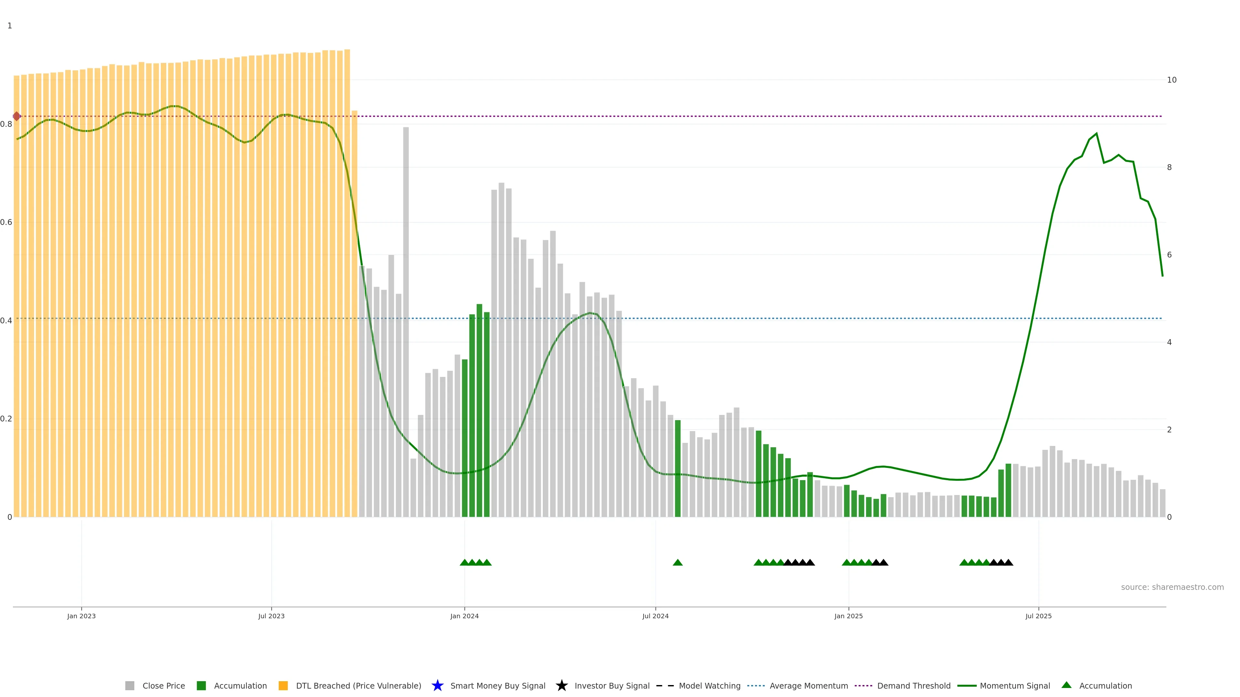Click the Model Watching dashed line icon
The width and height of the screenshot is (1240, 697).
pyautogui.click(x=665, y=685)
